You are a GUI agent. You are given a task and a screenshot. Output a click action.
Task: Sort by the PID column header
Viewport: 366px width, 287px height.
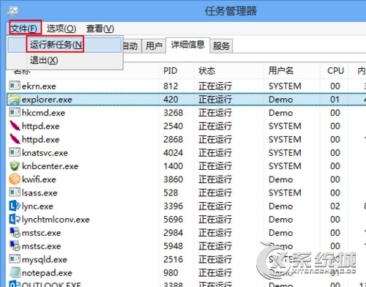click(x=171, y=71)
